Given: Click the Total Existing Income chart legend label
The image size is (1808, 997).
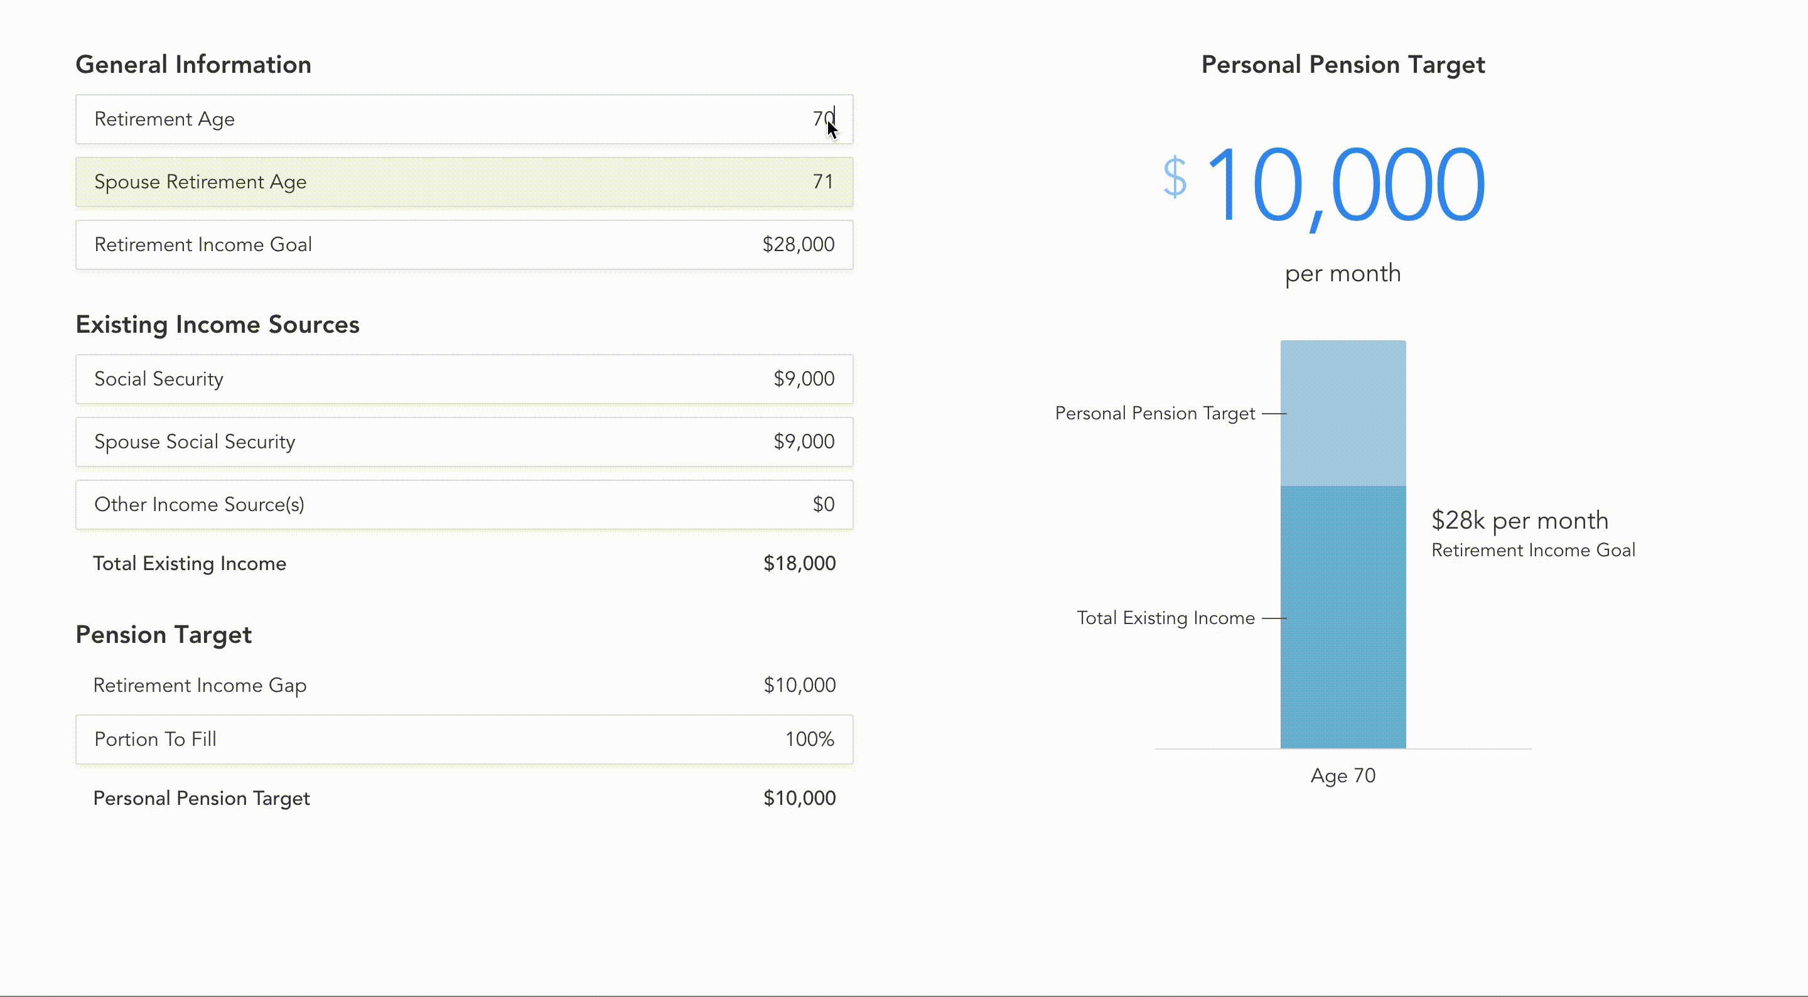Looking at the screenshot, I should click(1165, 618).
